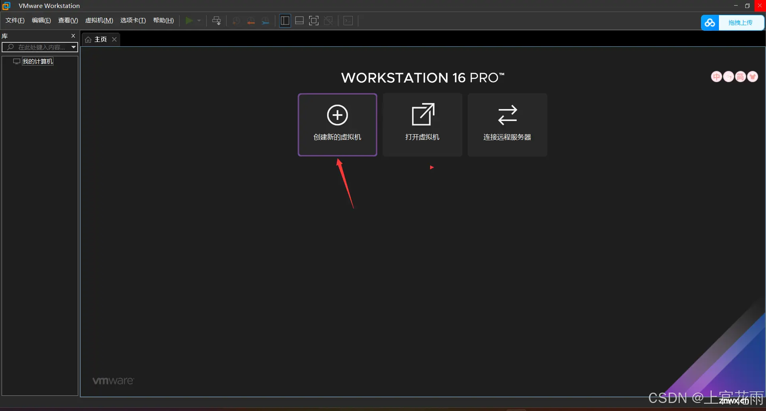Click the IME skin shirt icon
This screenshot has height=411, width=766.
(x=752, y=77)
